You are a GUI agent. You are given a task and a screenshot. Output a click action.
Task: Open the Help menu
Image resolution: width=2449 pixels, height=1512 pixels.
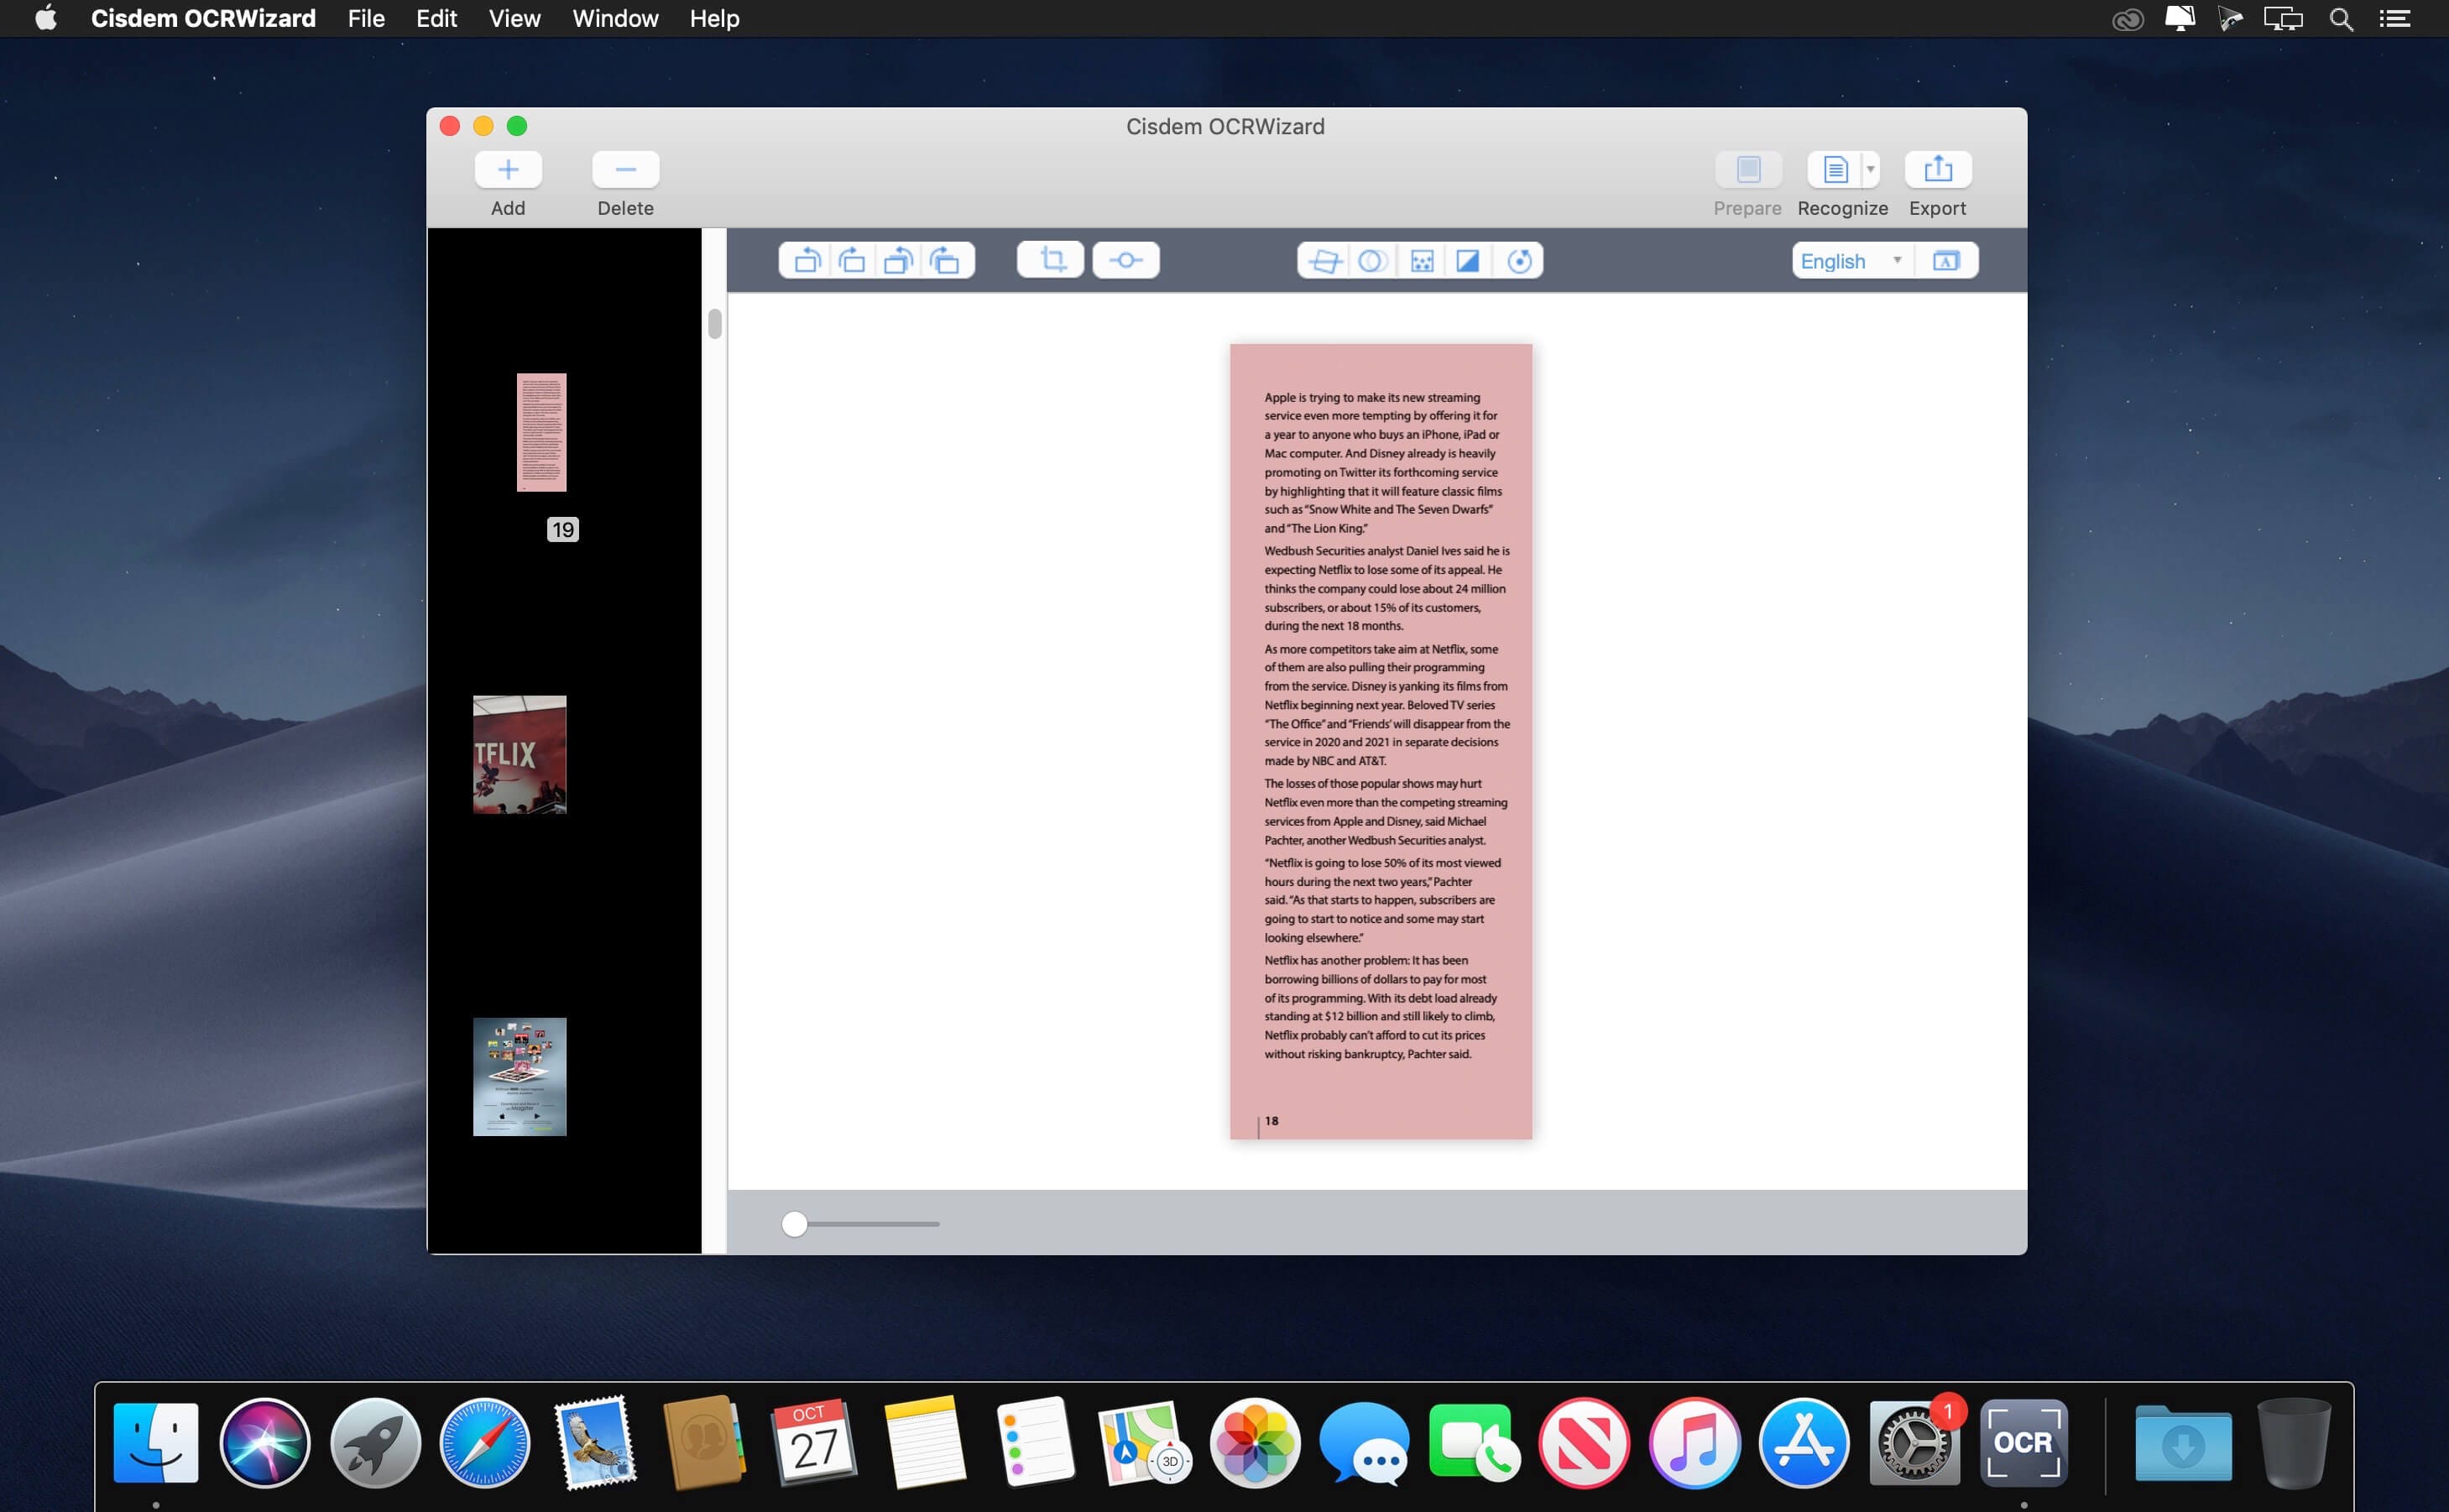pos(714,18)
